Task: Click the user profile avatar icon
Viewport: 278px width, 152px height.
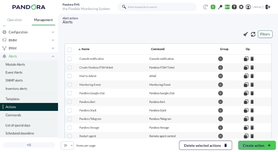Action: (248, 7)
